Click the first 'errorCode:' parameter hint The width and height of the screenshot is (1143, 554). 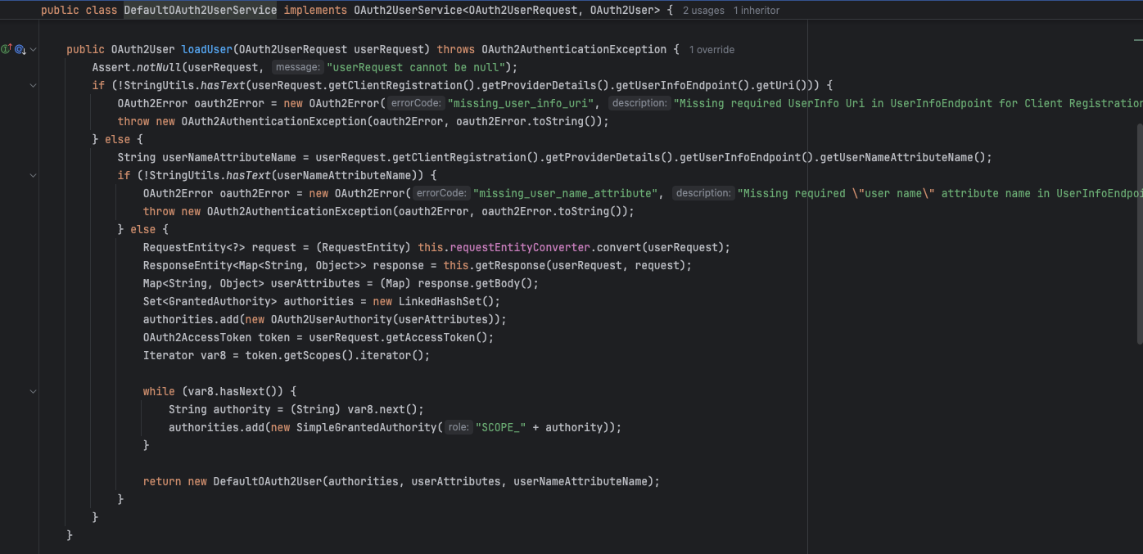point(416,104)
